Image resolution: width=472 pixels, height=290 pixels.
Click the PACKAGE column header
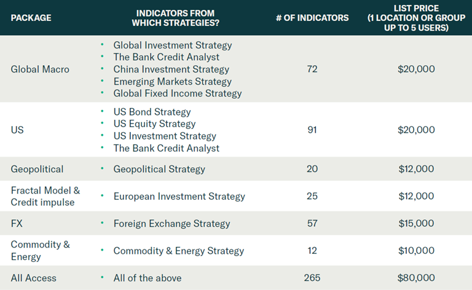pos(31,18)
